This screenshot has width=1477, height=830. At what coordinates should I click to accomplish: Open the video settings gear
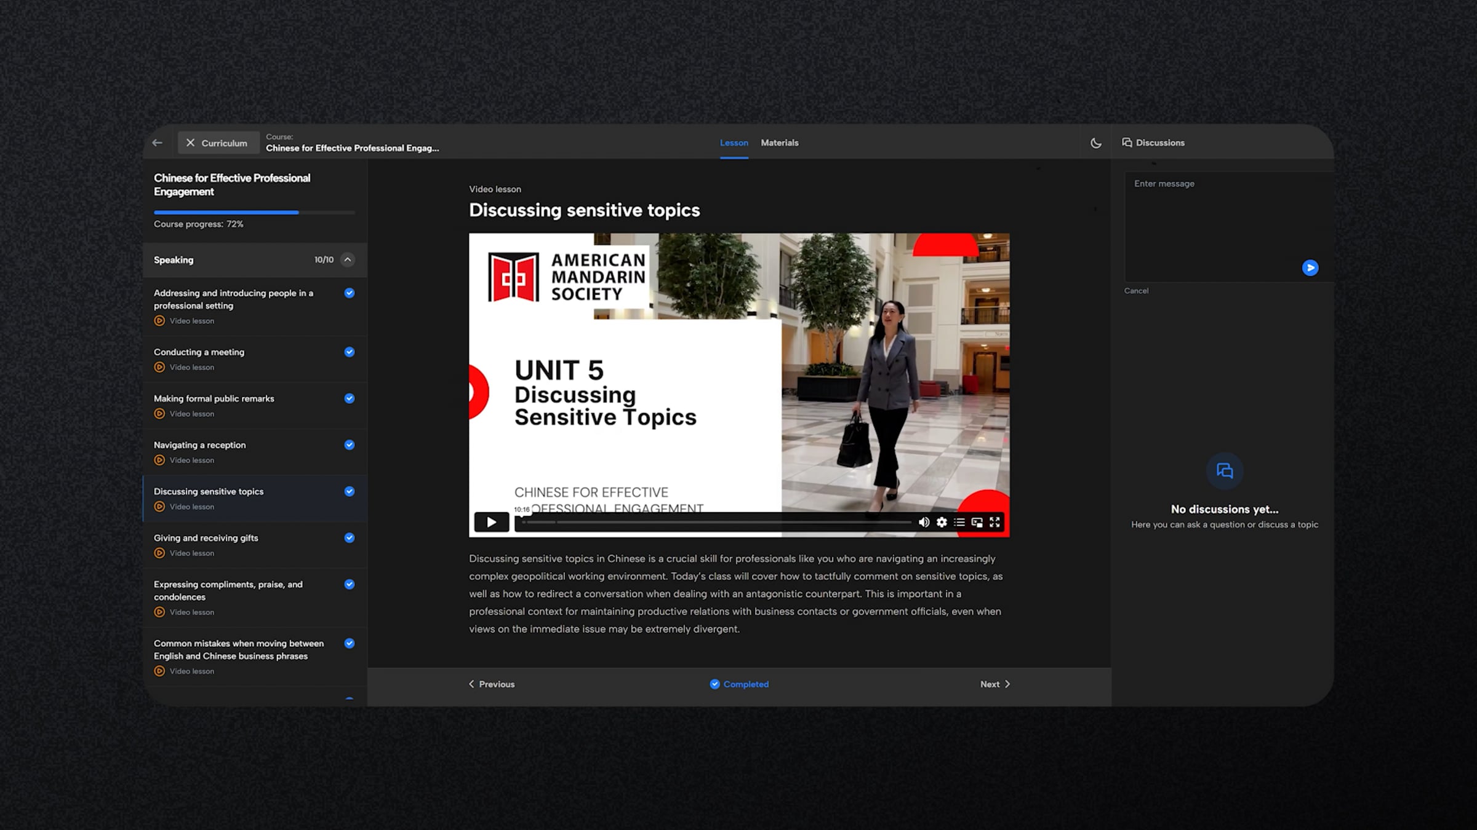[942, 522]
